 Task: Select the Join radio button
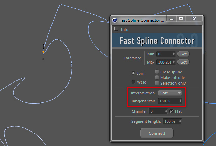[133, 73]
